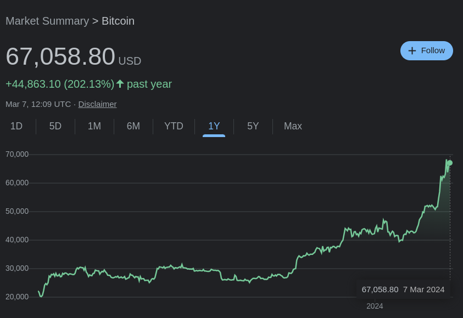Open the Market Summary breadcrumb

coord(47,21)
